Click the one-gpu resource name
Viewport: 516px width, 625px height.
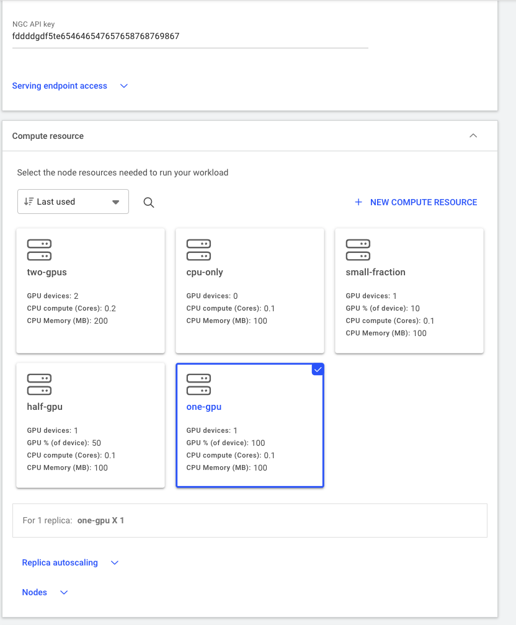204,407
